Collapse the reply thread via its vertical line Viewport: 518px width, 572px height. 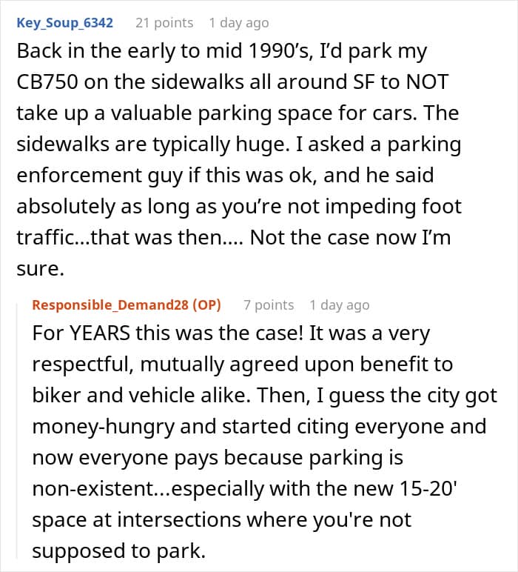click(x=17, y=430)
